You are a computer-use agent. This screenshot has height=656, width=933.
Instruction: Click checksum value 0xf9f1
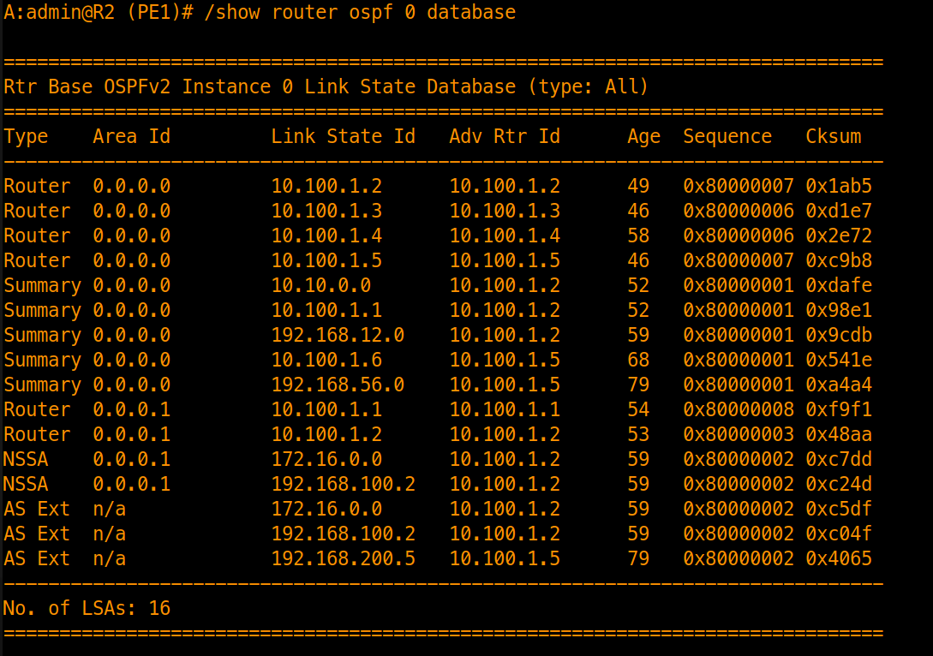[x=839, y=409]
